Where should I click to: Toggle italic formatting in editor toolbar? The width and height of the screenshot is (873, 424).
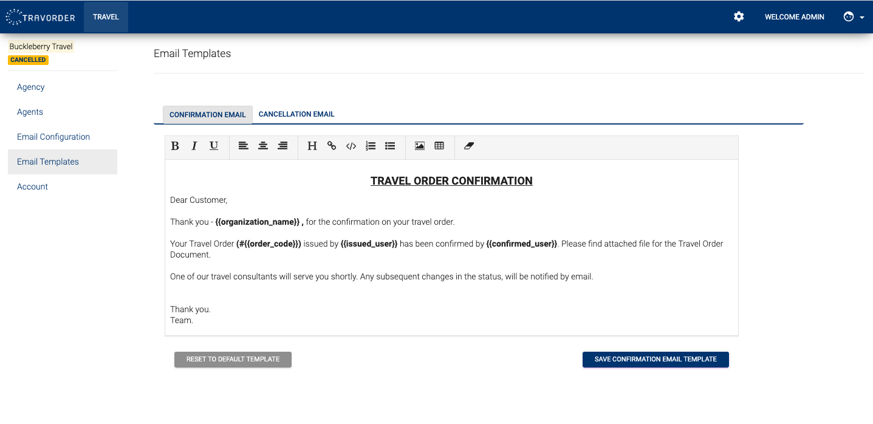194,146
